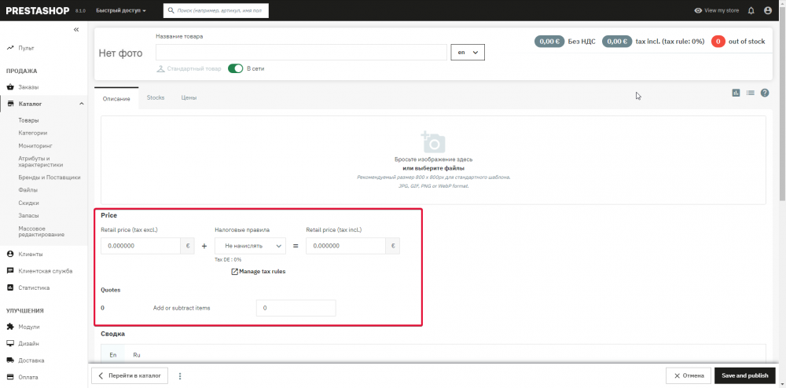Image resolution: width=786 pixels, height=388 pixels.
Task: Switch to the Цены tab
Action: click(189, 97)
